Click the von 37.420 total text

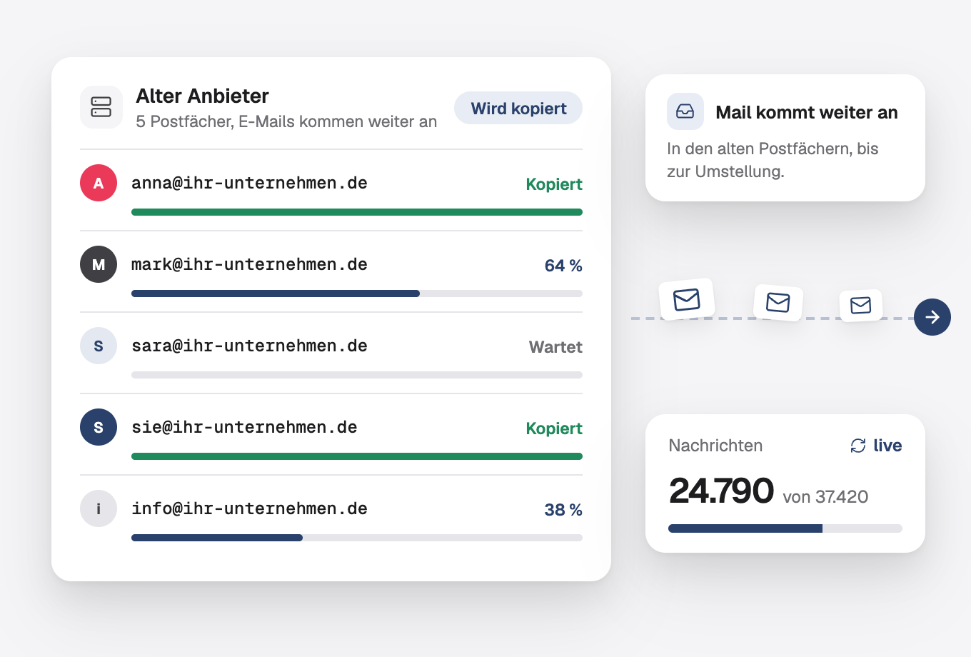(x=825, y=497)
